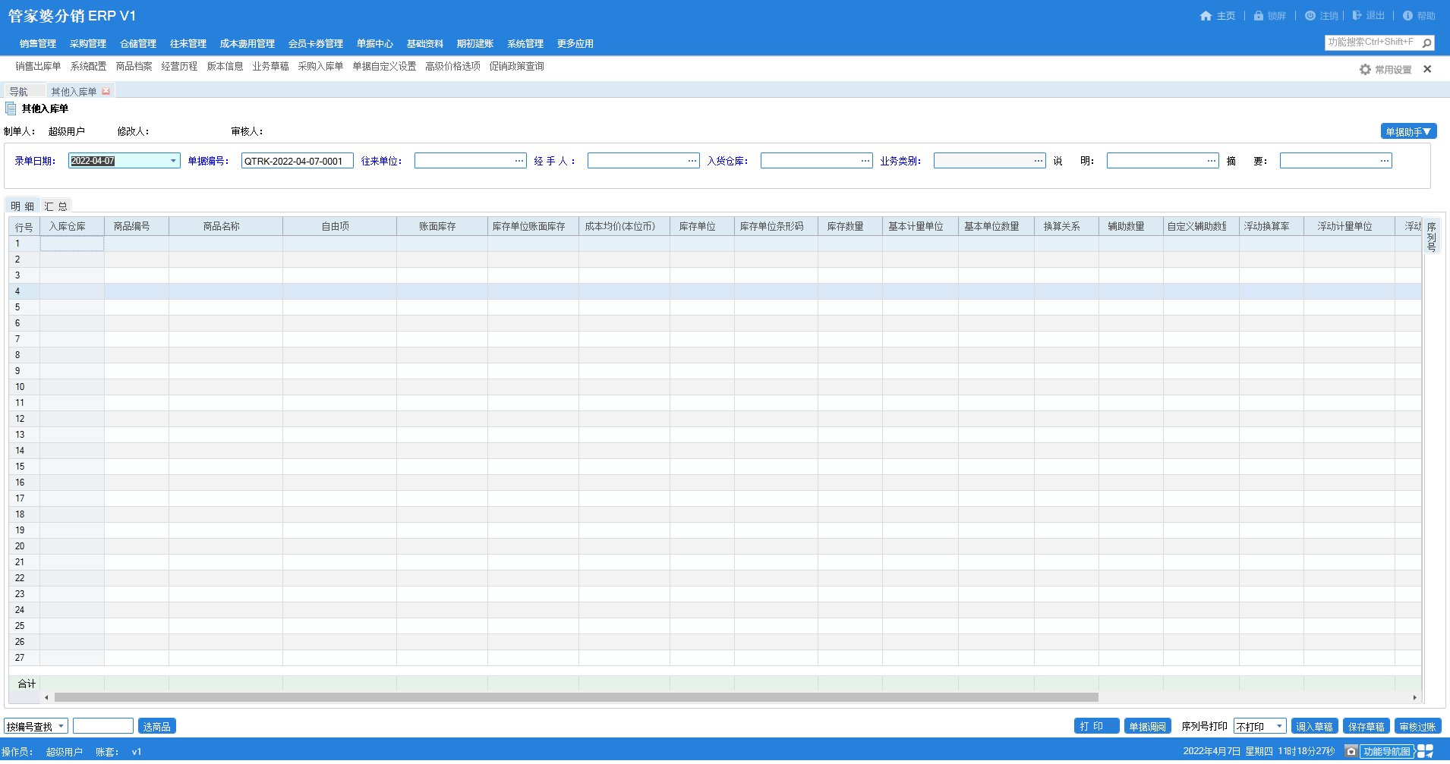Close the shortcut bar with X
The image size is (1450, 764).
click(x=1427, y=69)
